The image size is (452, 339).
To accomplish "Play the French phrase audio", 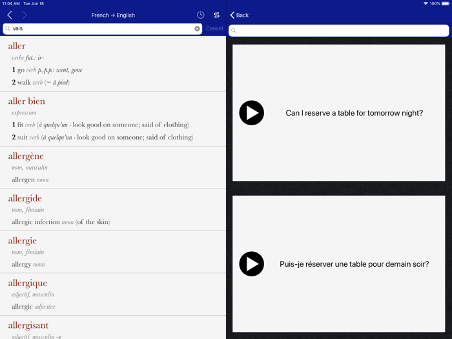I will click(251, 264).
